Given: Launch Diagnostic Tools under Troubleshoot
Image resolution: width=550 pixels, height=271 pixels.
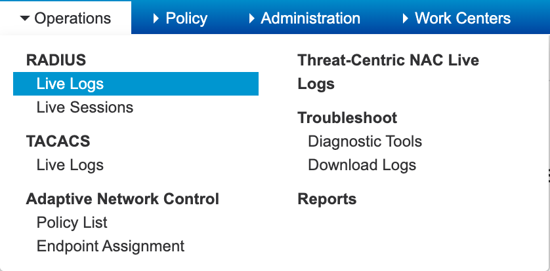Looking at the screenshot, I should click(365, 141).
